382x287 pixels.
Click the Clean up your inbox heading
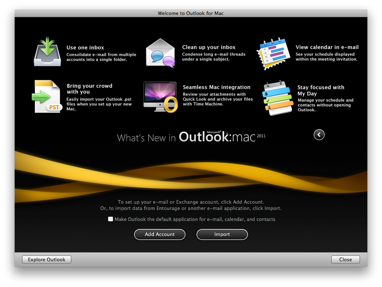coord(208,47)
